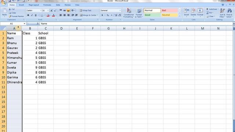Click the borders button
Viewport: 235px width, 132px height.
click(x=42, y=15)
